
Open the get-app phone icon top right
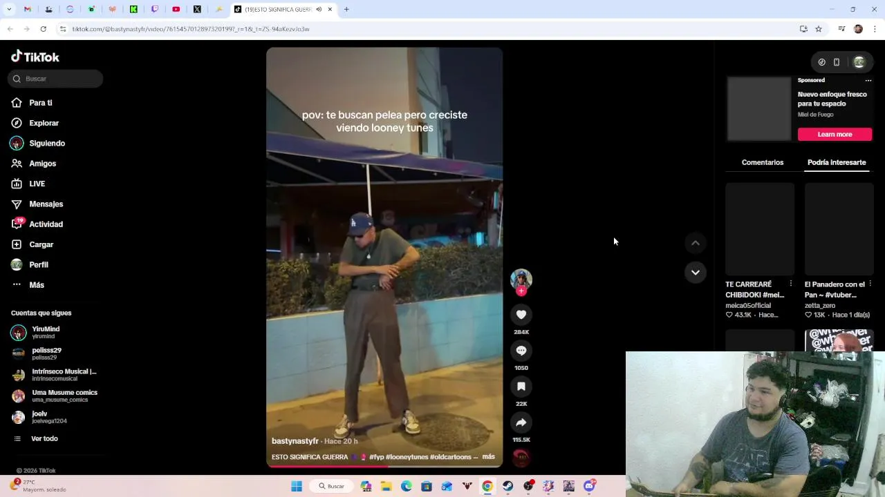(837, 62)
